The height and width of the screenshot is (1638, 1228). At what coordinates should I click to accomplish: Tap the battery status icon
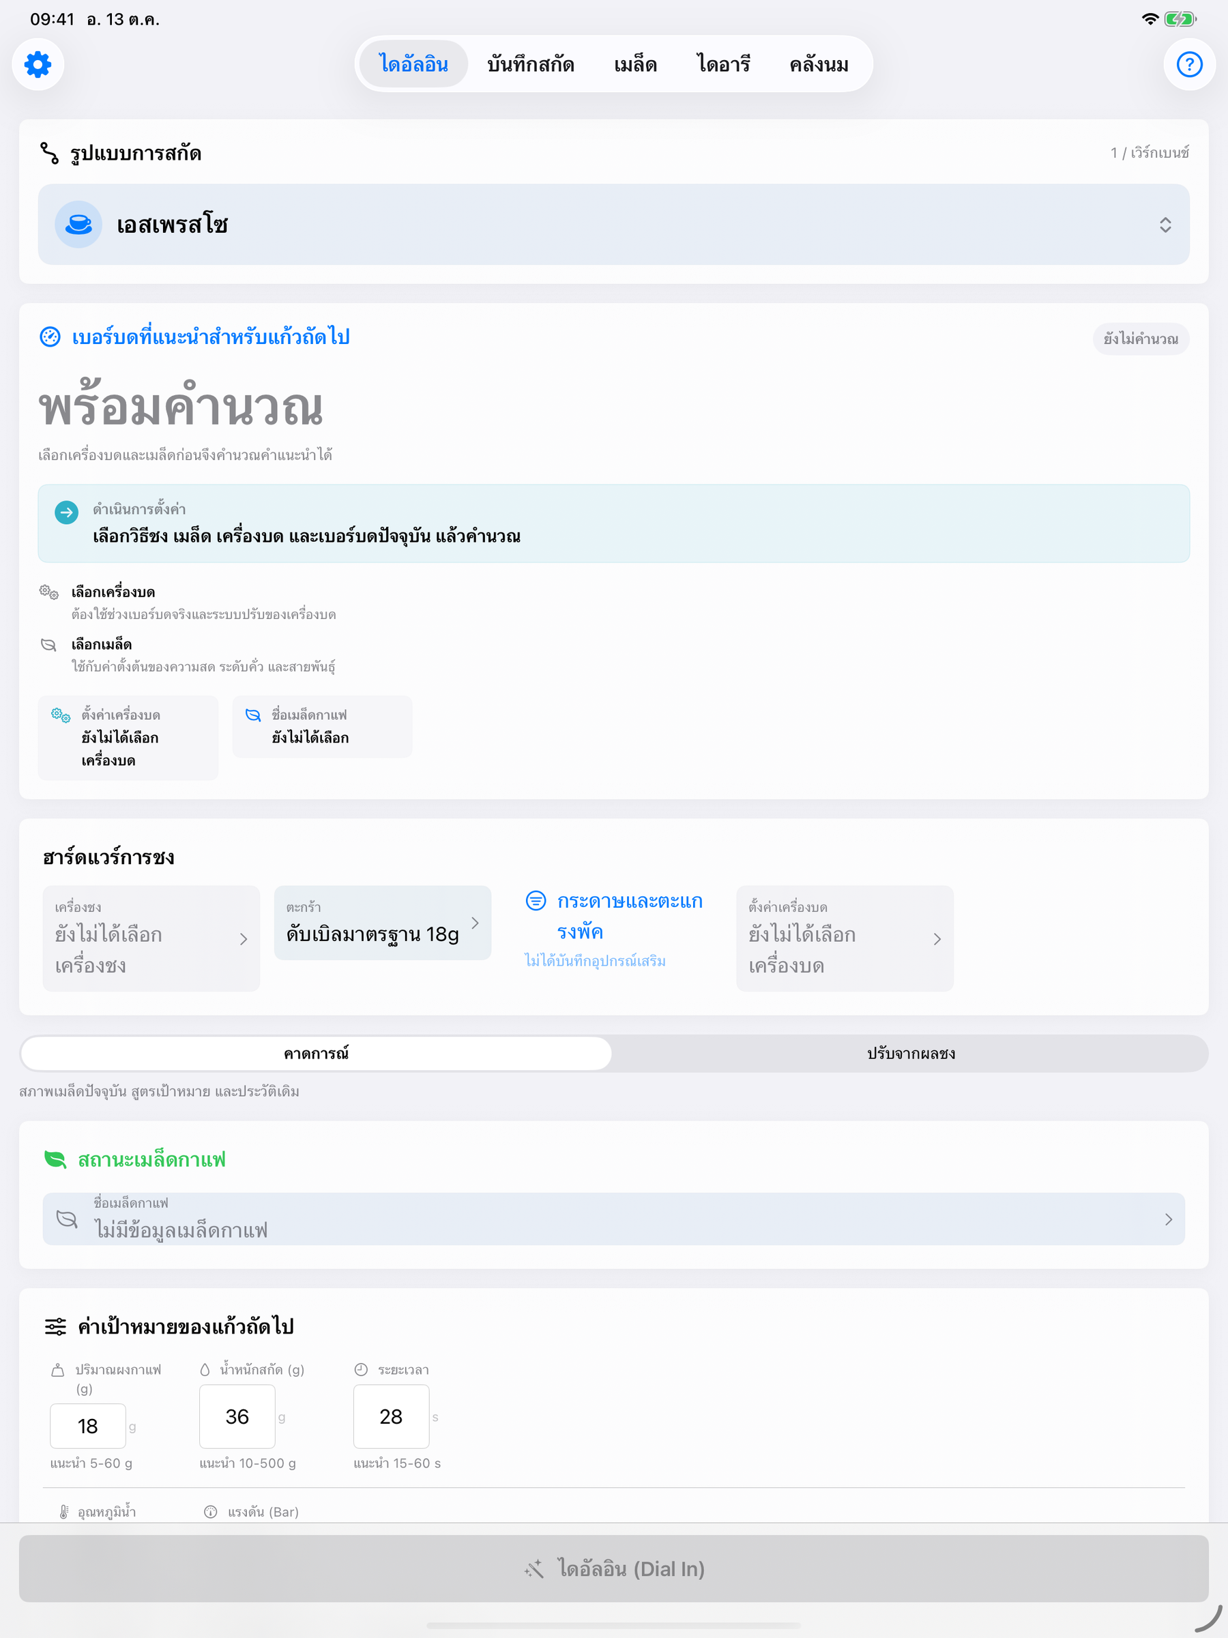point(1180,19)
